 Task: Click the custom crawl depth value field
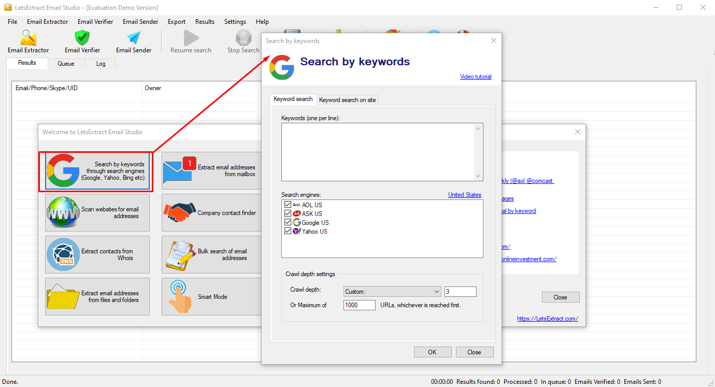coord(460,292)
